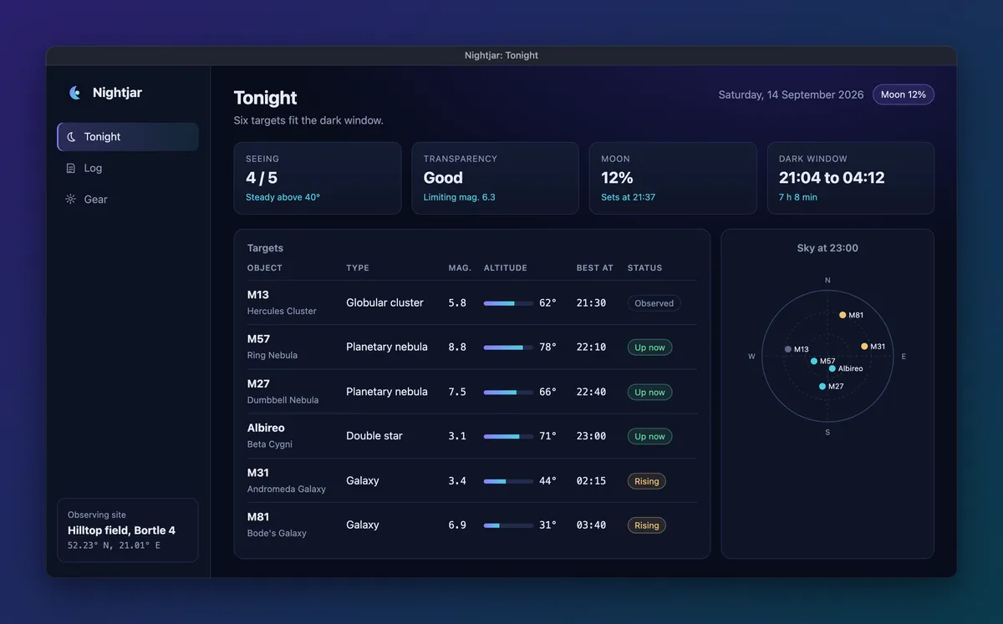Viewport: 1003px width, 624px height.
Task: Click the Observed status badge for M13
Action: tap(654, 303)
